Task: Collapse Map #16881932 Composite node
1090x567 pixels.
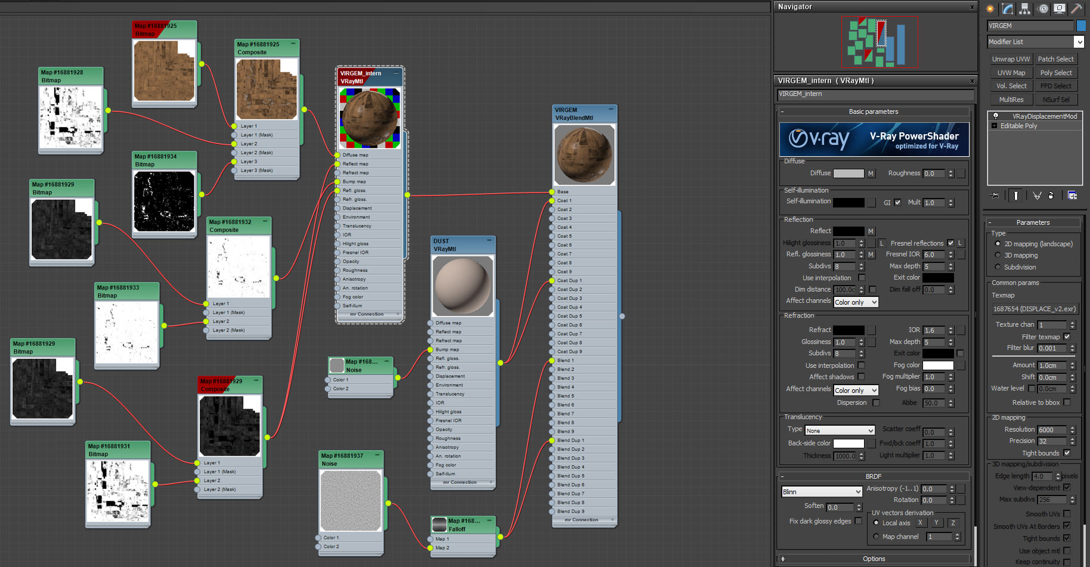Action: coord(265,222)
